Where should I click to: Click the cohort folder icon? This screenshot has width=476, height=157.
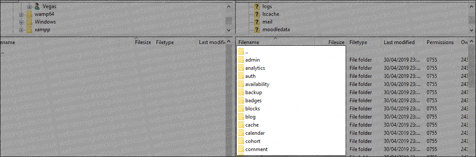[241, 141]
